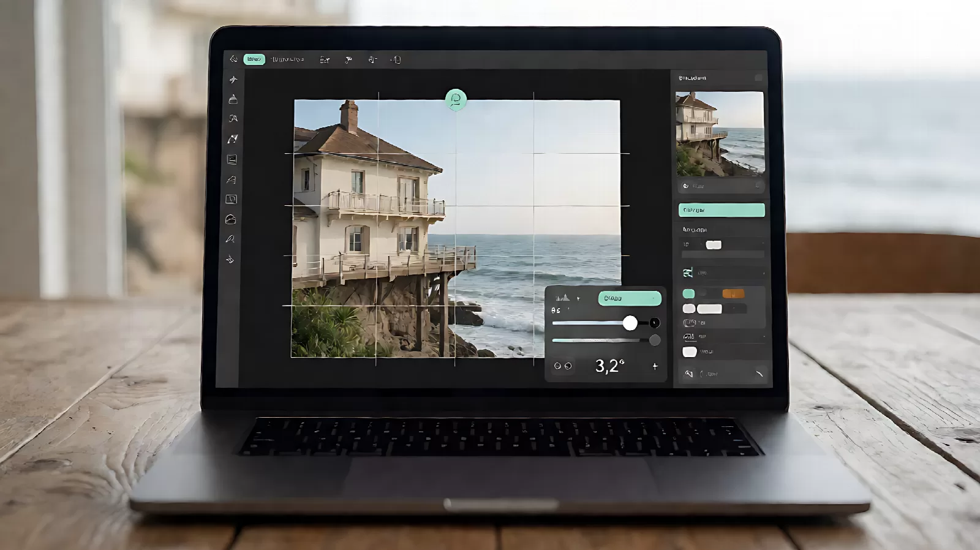980x550 pixels.
Task: Click the first icon after the top bar text tab
Action: click(x=325, y=59)
